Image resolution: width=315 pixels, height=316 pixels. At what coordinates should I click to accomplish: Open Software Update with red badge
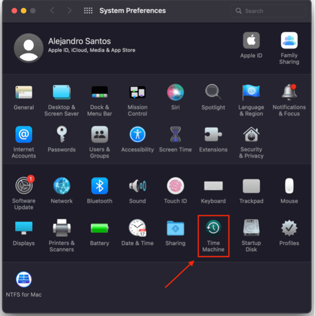[x=24, y=186]
